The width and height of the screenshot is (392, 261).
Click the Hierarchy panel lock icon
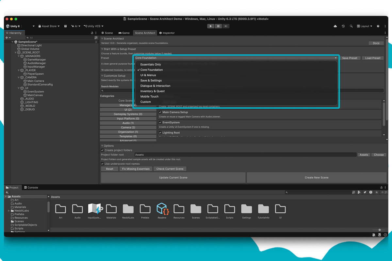click(92, 33)
